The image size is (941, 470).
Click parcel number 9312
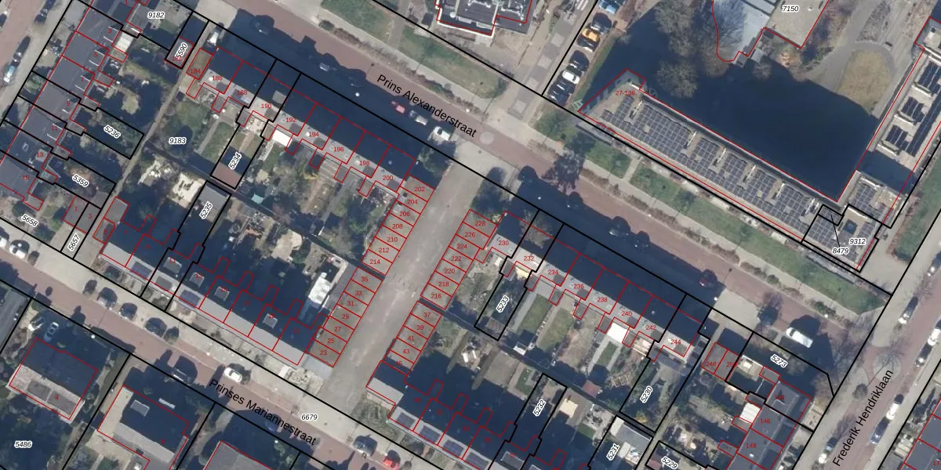856,241
